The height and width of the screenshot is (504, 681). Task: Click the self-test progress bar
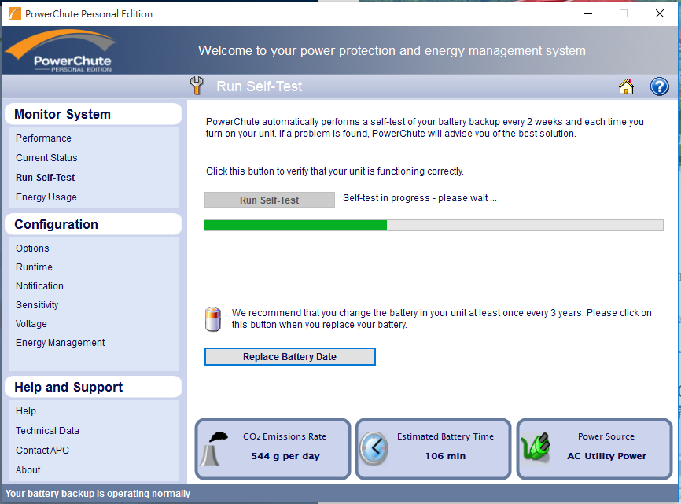tap(433, 225)
